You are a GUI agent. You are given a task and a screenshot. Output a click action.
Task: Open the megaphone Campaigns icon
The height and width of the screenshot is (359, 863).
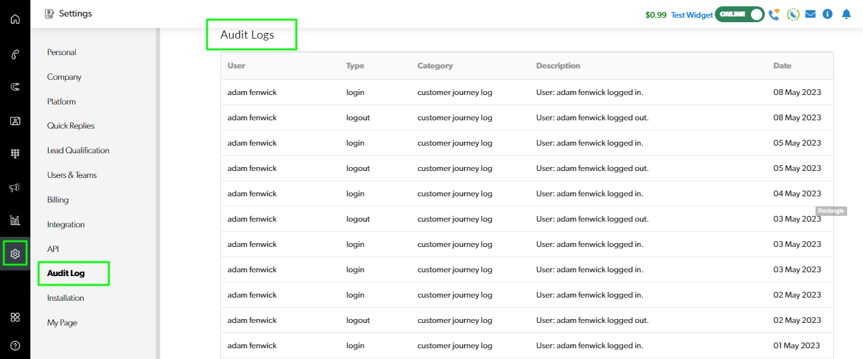point(15,187)
